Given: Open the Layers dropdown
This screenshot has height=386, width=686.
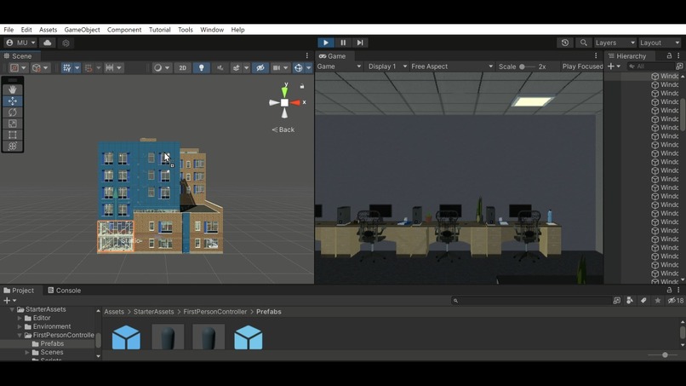Looking at the screenshot, I should 615,43.
